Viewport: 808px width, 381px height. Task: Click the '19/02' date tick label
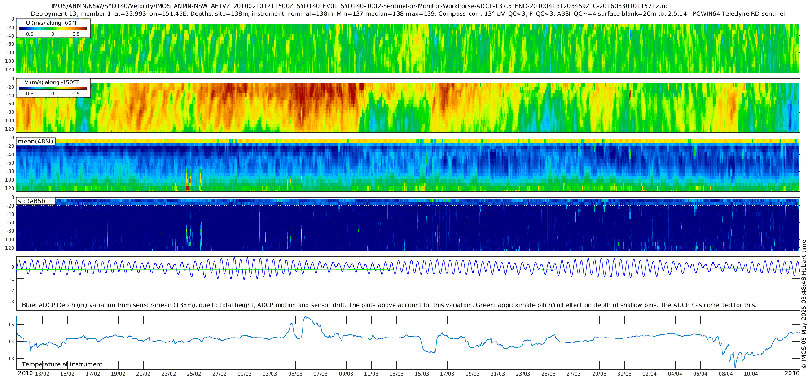coord(118,374)
